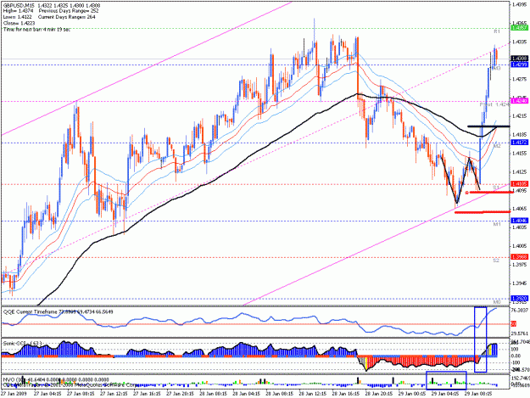Click the green 1.4357 price label

[x=520, y=28]
